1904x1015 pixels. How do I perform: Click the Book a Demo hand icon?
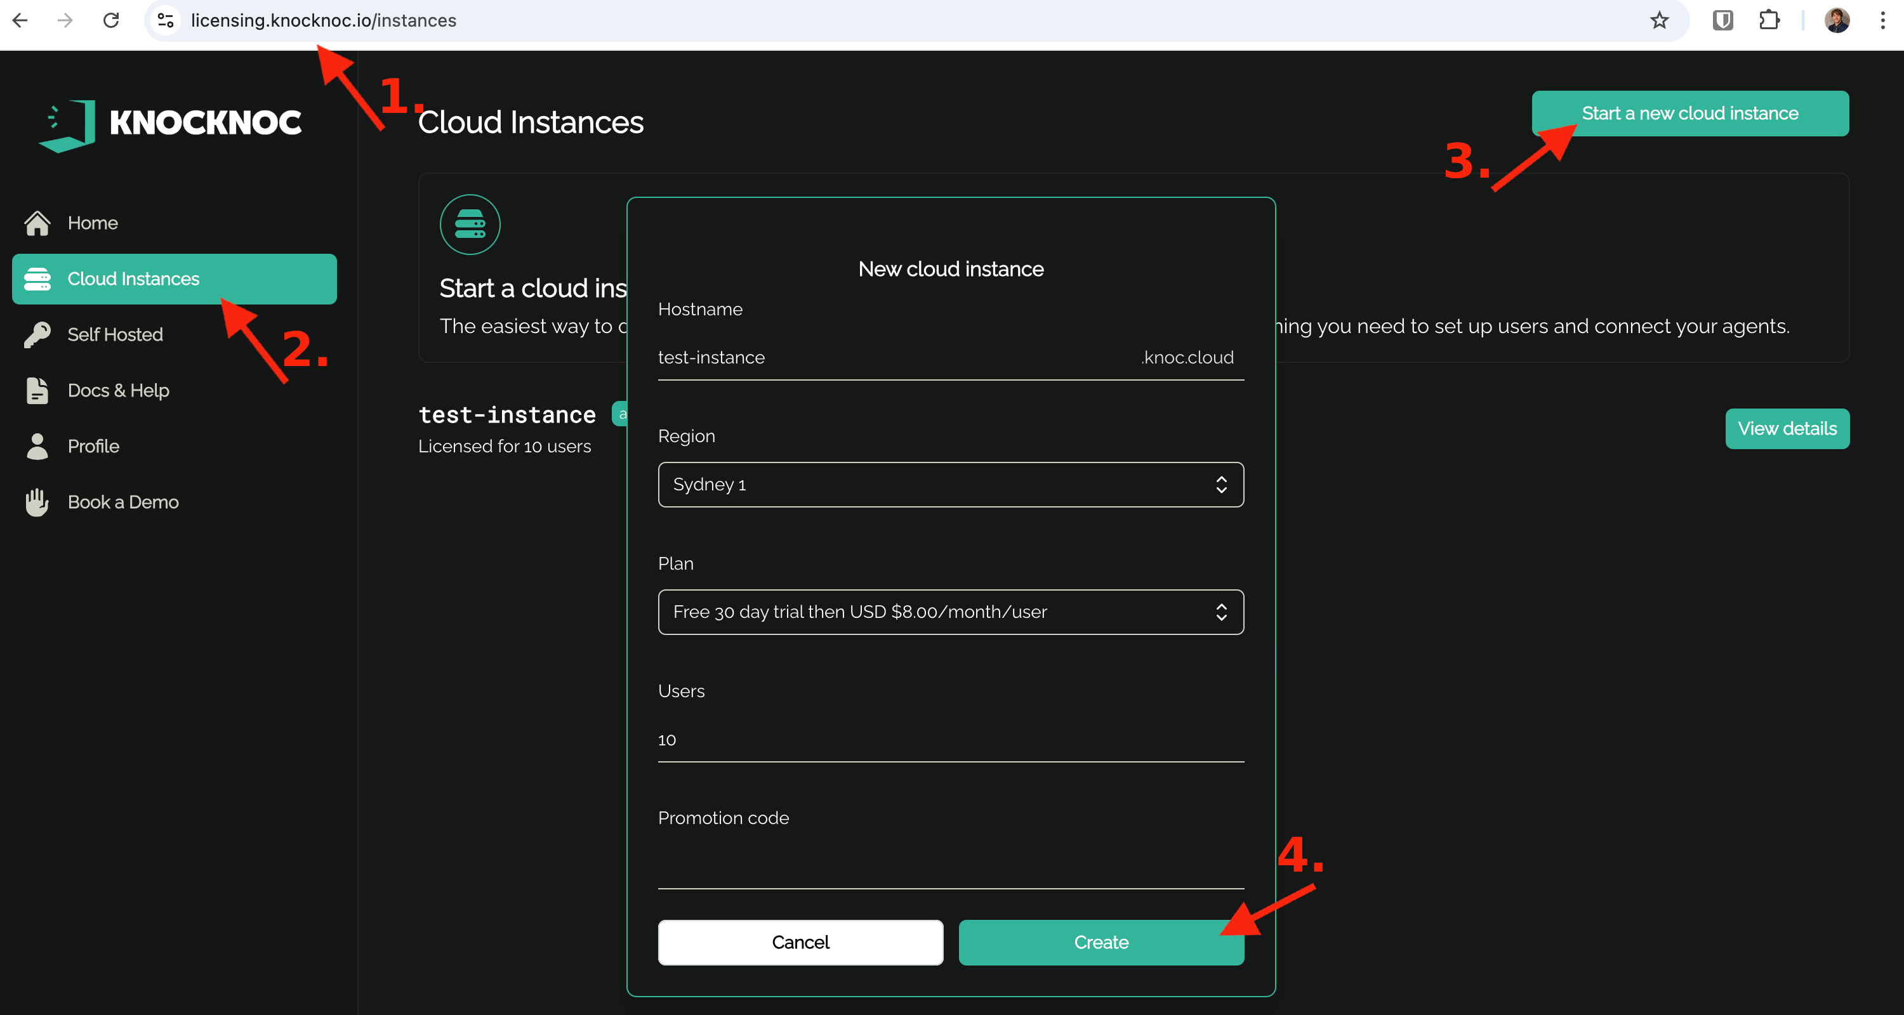[x=37, y=502]
